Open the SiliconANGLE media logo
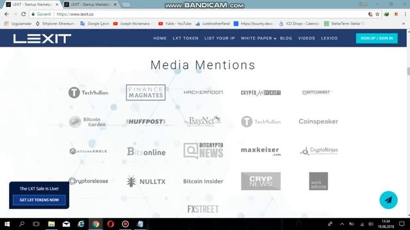The width and height of the screenshot is (410, 230). pos(88,151)
